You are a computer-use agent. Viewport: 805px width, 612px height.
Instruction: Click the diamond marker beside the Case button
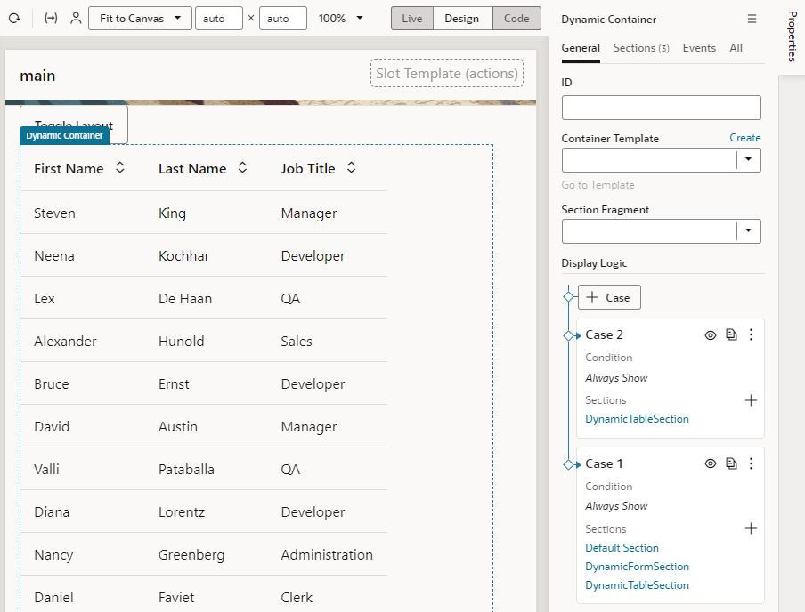coord(569,297)
